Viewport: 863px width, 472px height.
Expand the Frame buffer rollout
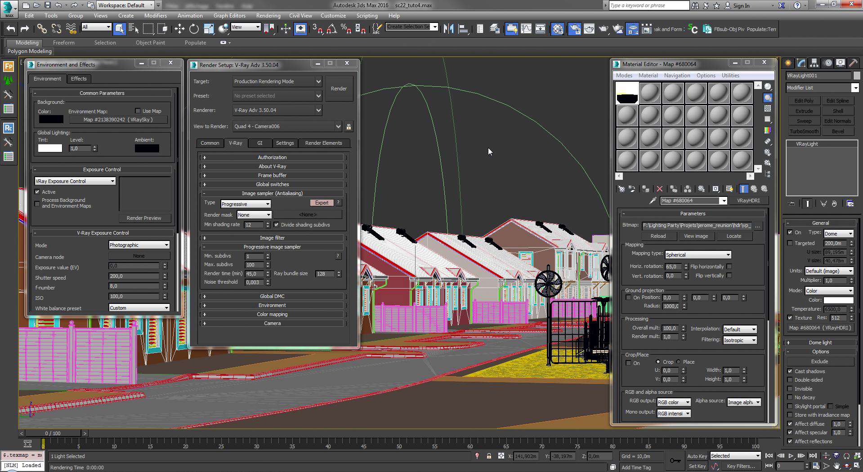[272, 175]
